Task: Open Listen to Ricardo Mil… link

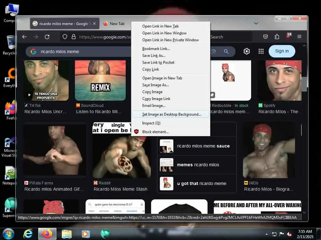Action: [99, 112]
